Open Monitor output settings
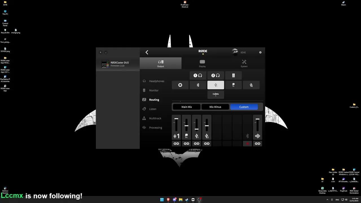This screenshot has width=361, height=203. (151, 91)
